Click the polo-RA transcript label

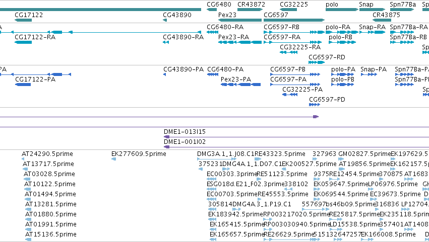pos(338,27)
